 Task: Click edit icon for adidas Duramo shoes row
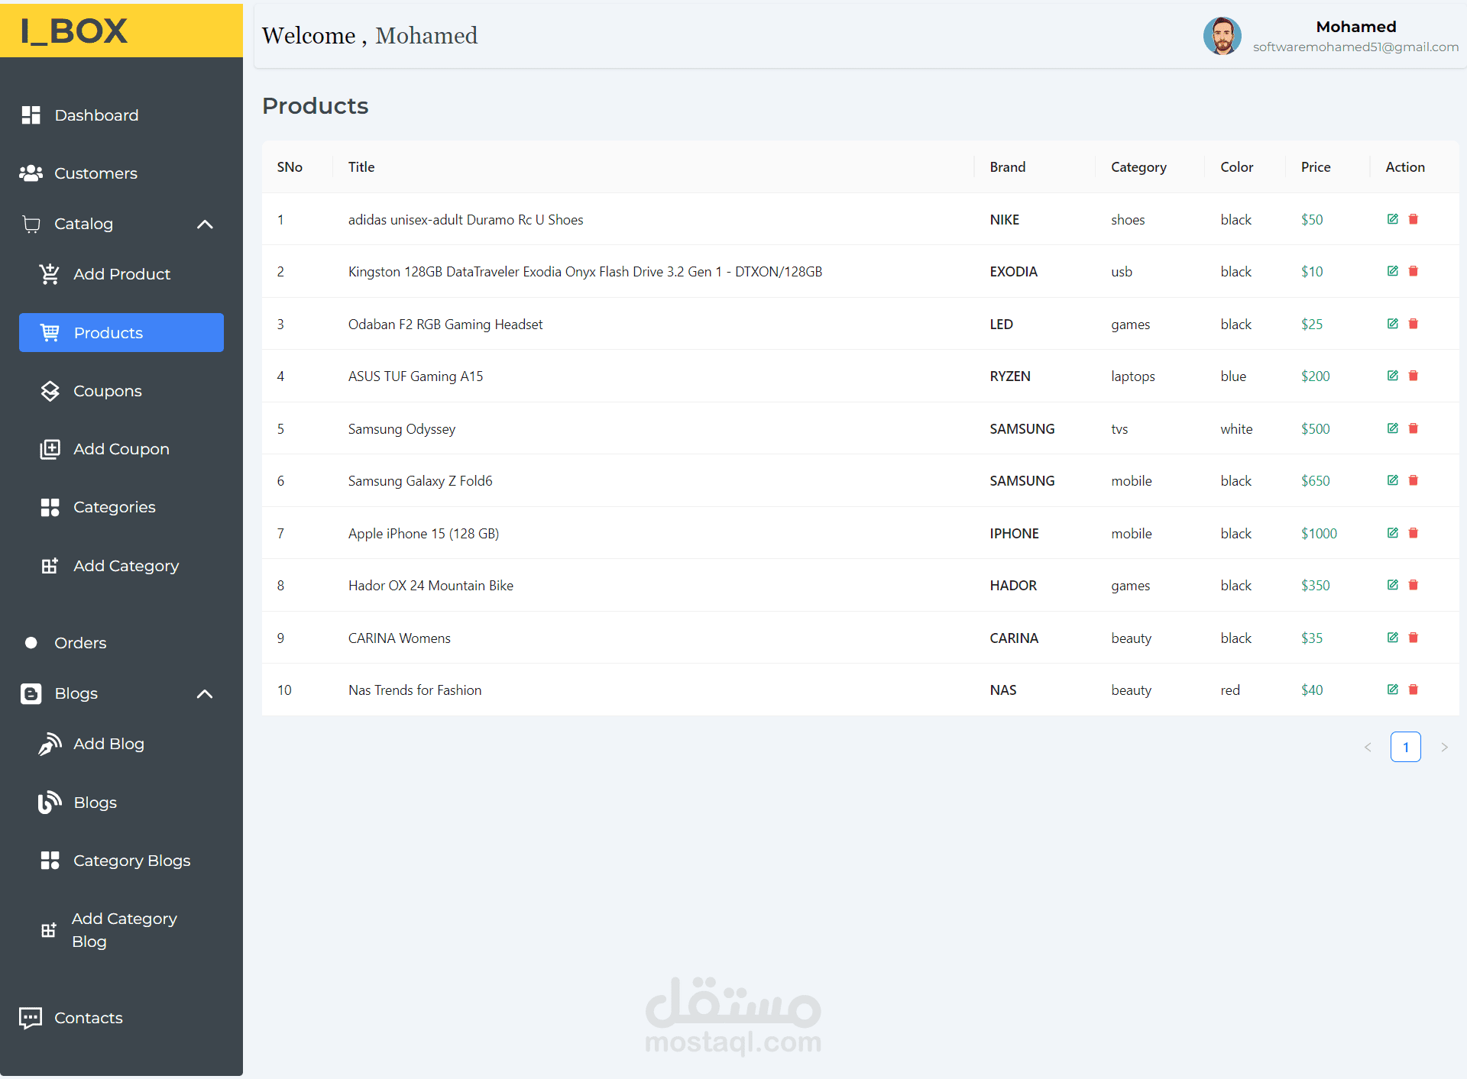coord(1392,219)
